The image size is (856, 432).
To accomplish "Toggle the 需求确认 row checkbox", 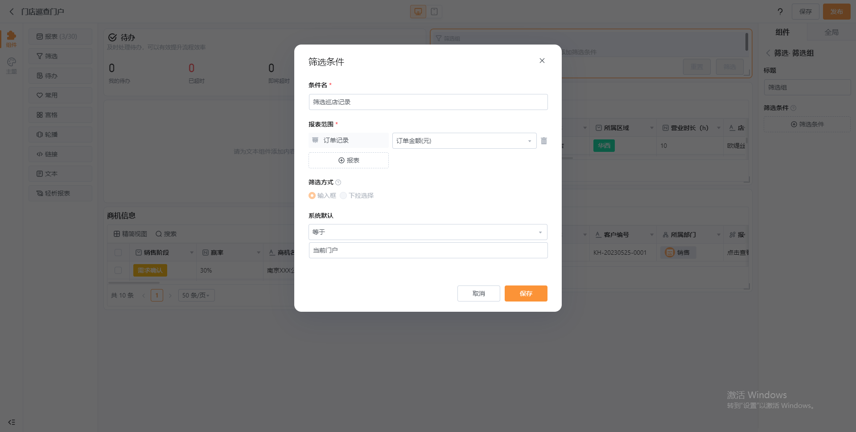I will (x=118, y=270).
